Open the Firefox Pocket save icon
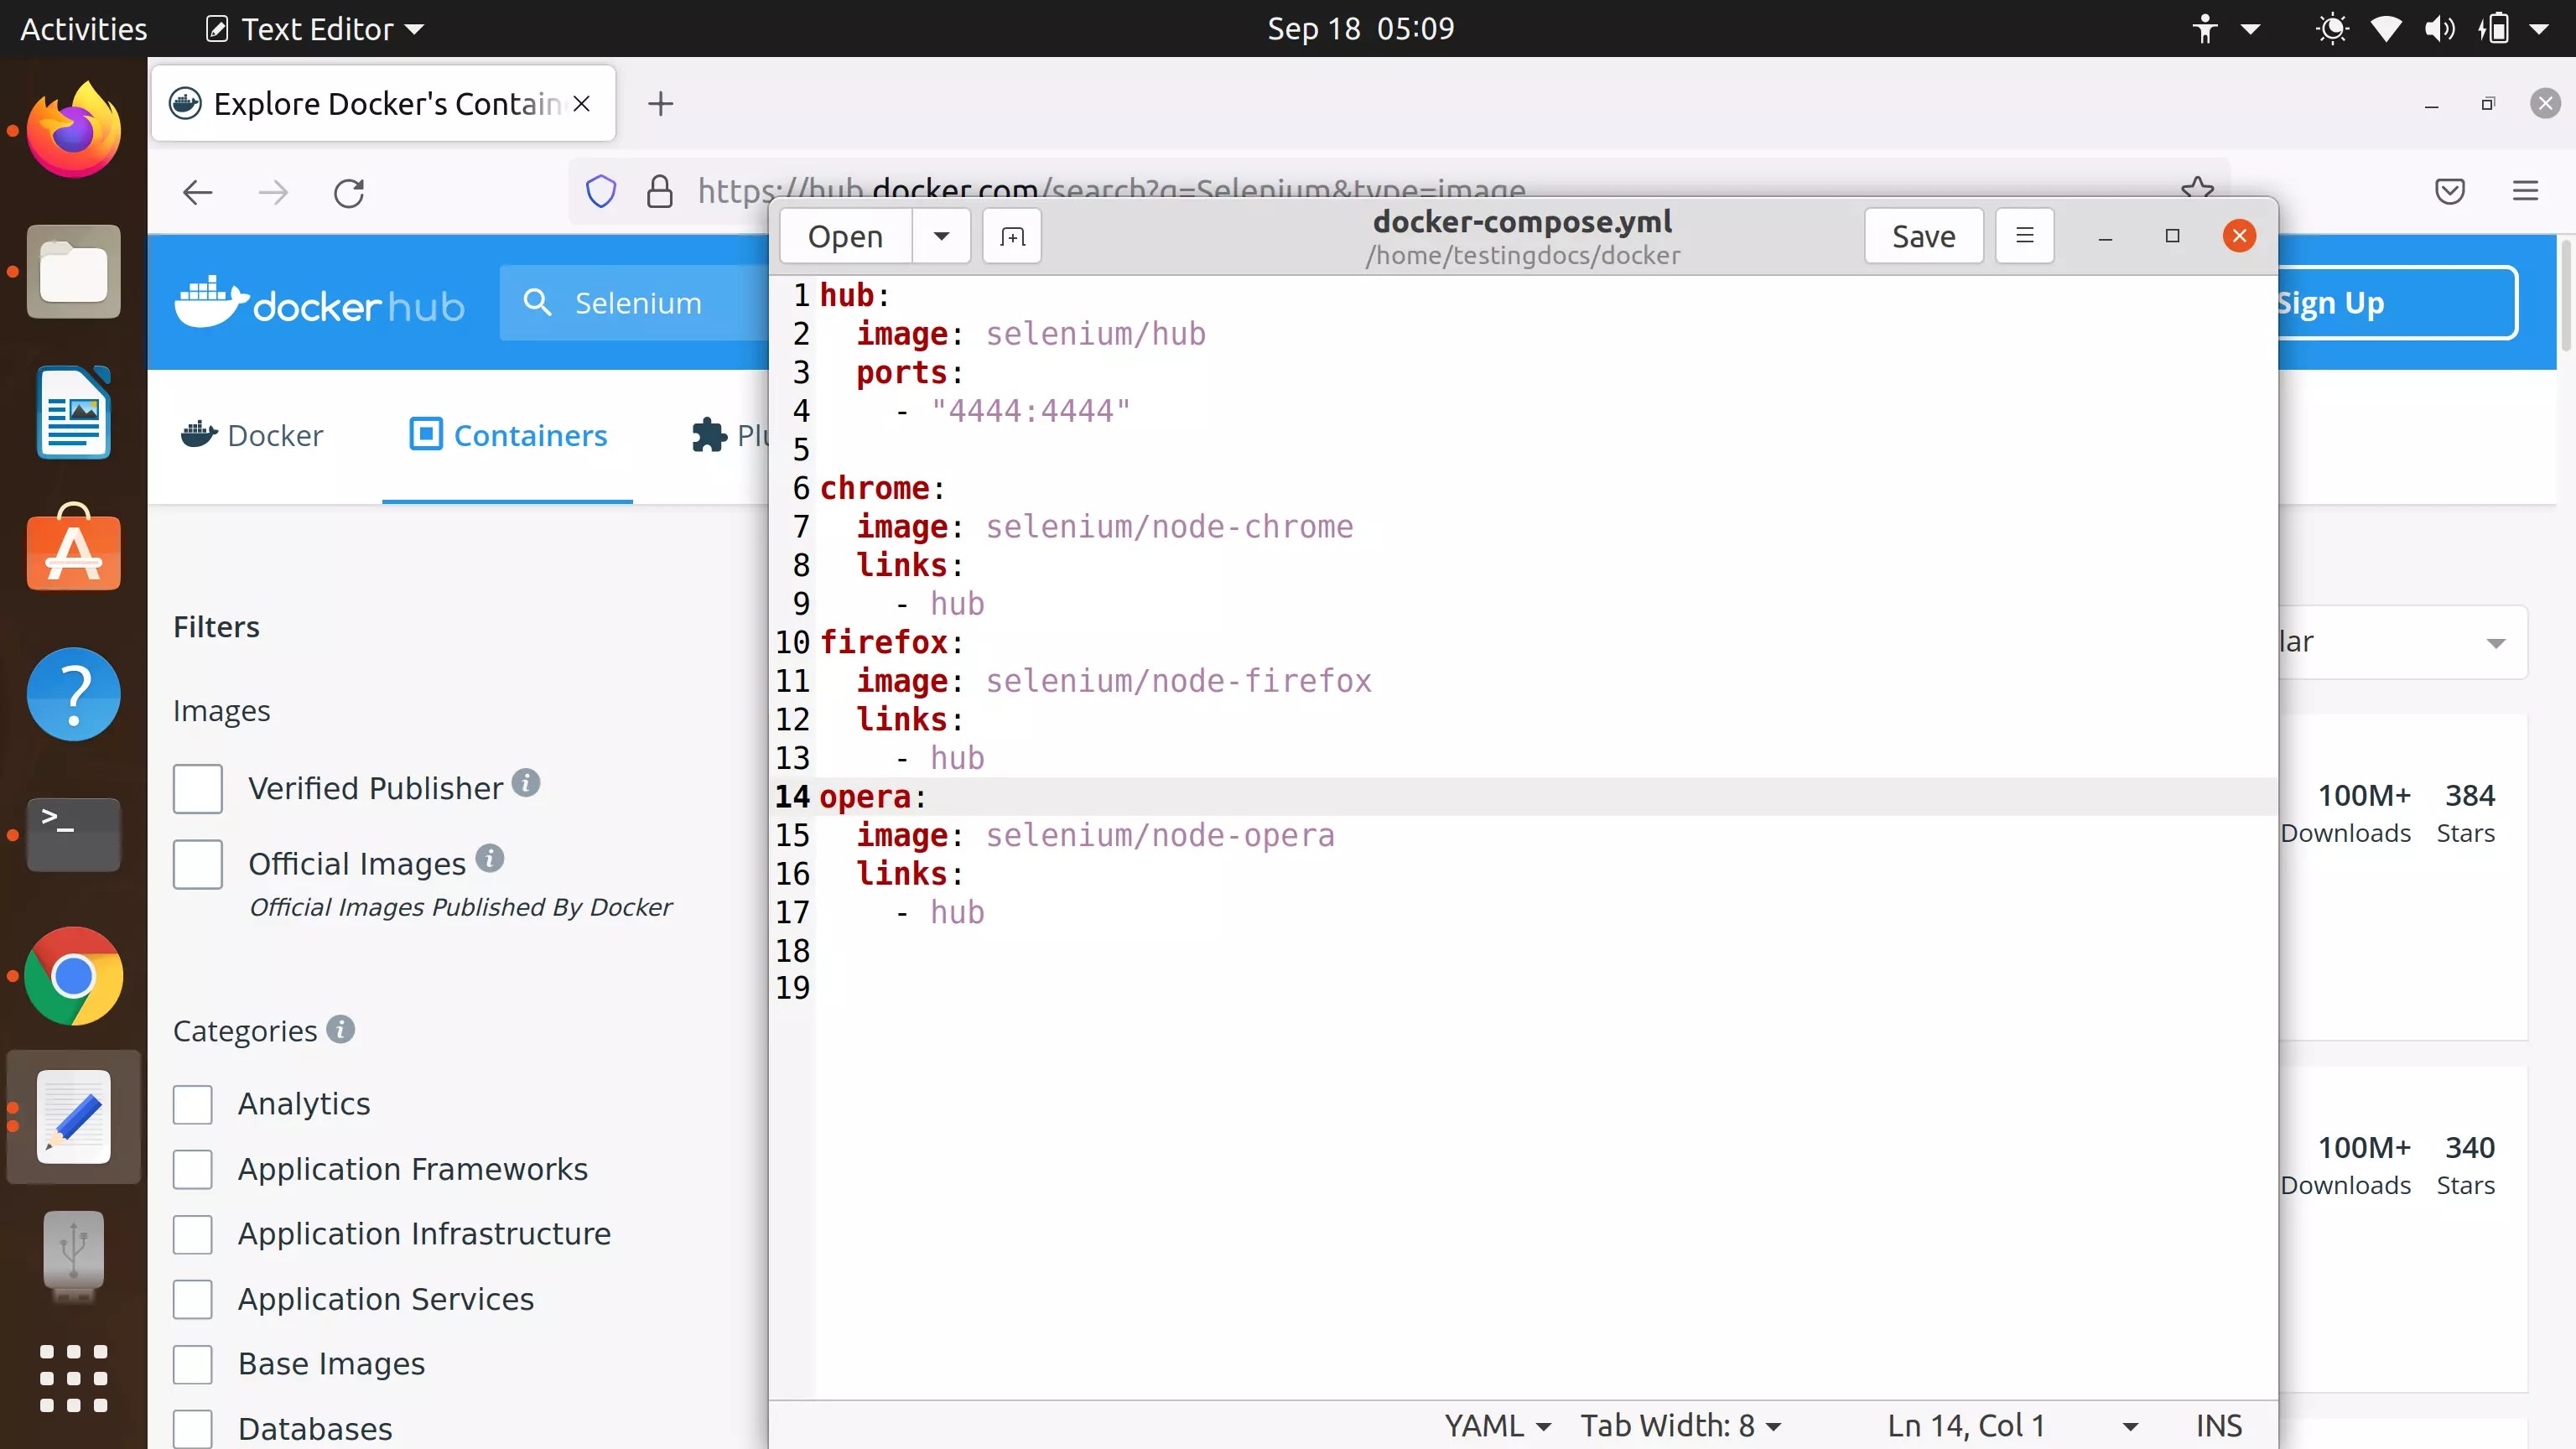The width and height of the screenshot is (2576, 1449). click(x=2449, y=191)
